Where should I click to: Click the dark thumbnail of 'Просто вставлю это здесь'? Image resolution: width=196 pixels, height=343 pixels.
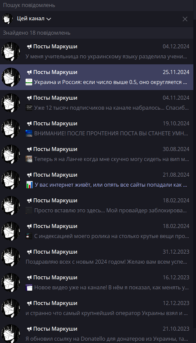(x=29, y=210)
